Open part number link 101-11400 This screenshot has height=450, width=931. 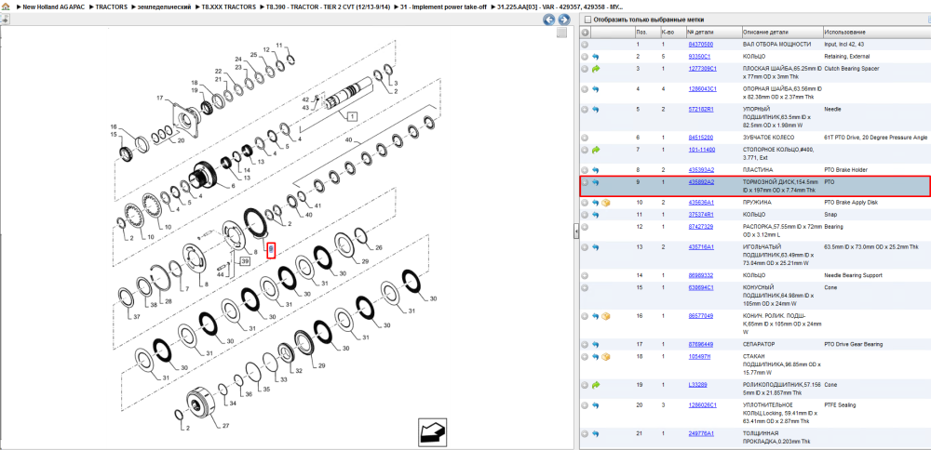tap(702, 150)
